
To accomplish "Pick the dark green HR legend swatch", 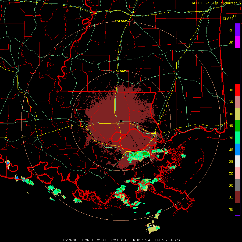I will [237, 126].
